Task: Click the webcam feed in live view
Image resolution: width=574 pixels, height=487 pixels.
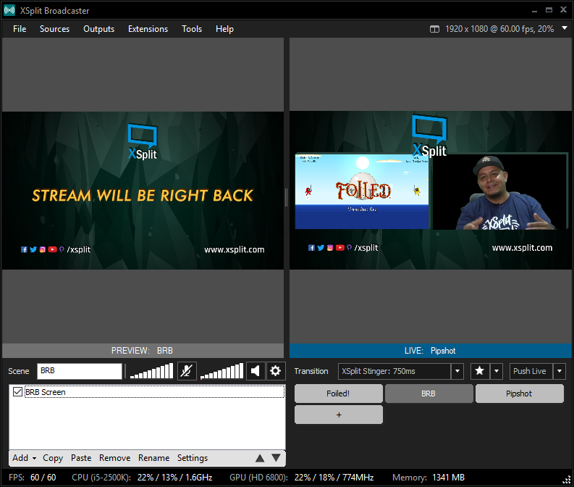Action: click(x=500, y=191)
